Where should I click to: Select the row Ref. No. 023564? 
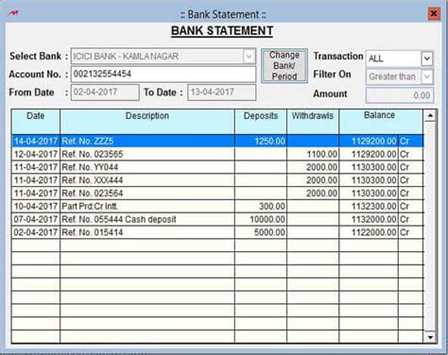pyautogui.click(x=217, y=194)
